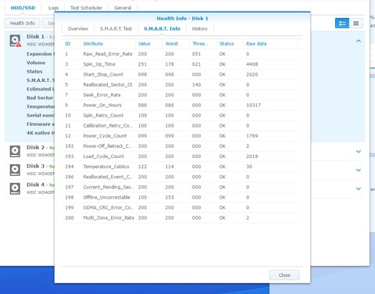Open the S.M.A.R.T. Test tab

pos(116,29)
